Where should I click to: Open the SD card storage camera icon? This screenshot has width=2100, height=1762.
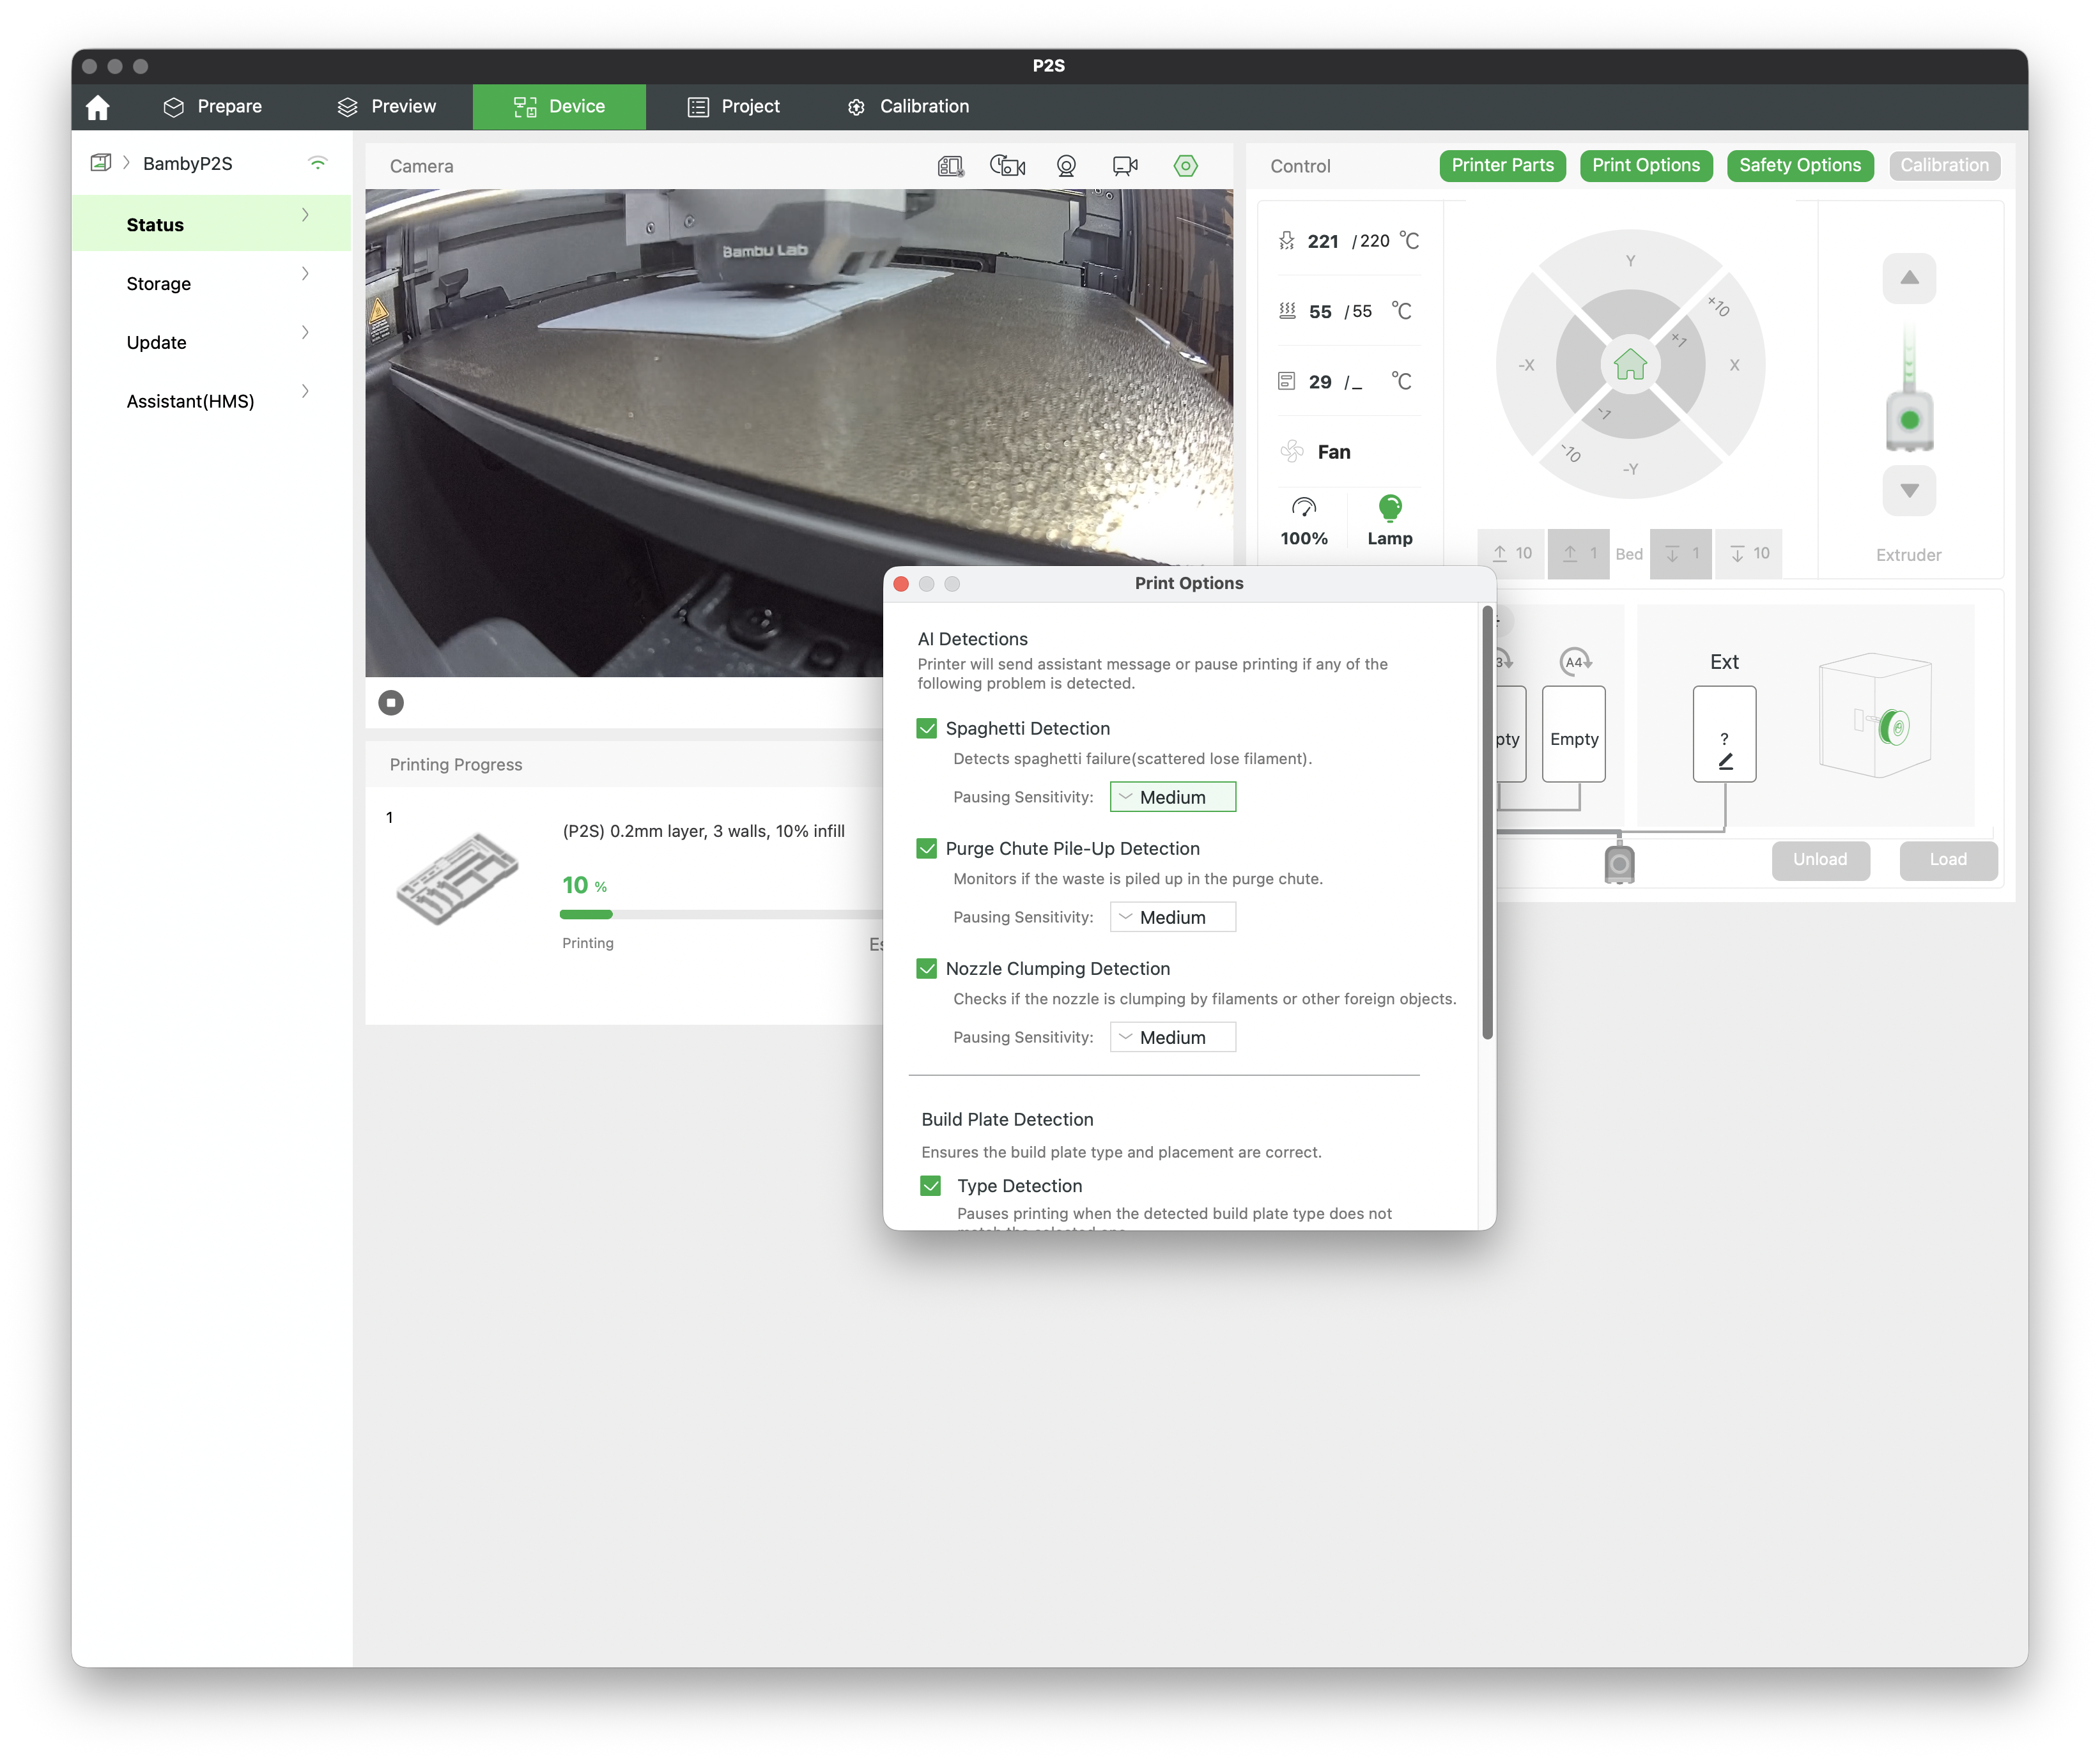(950, 166)
